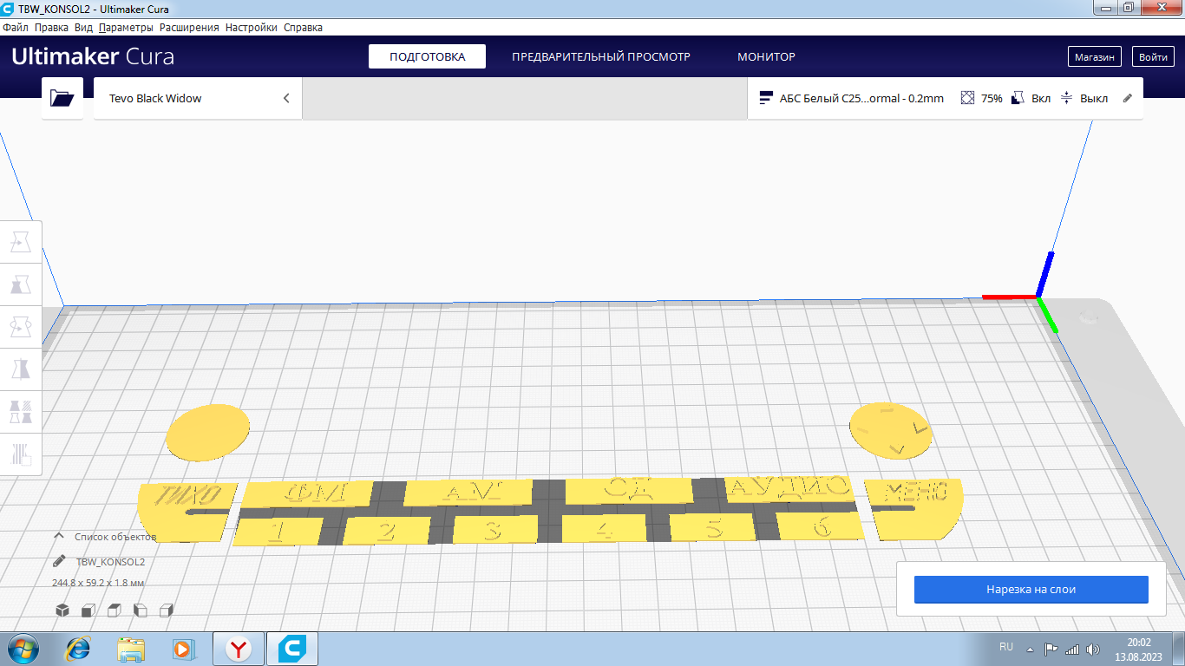Open Windows Explorer from the taskbar

tap(131, 649)
